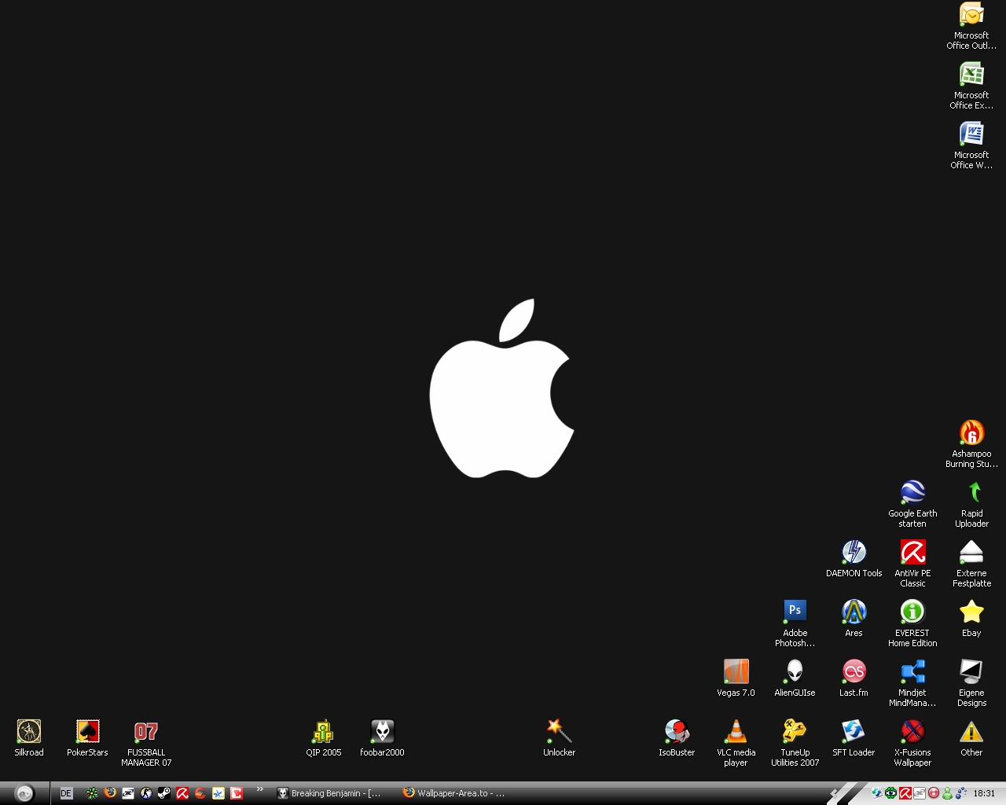Open the Google Earth starten shortcut
The image size is (1006, 805).
912,493
